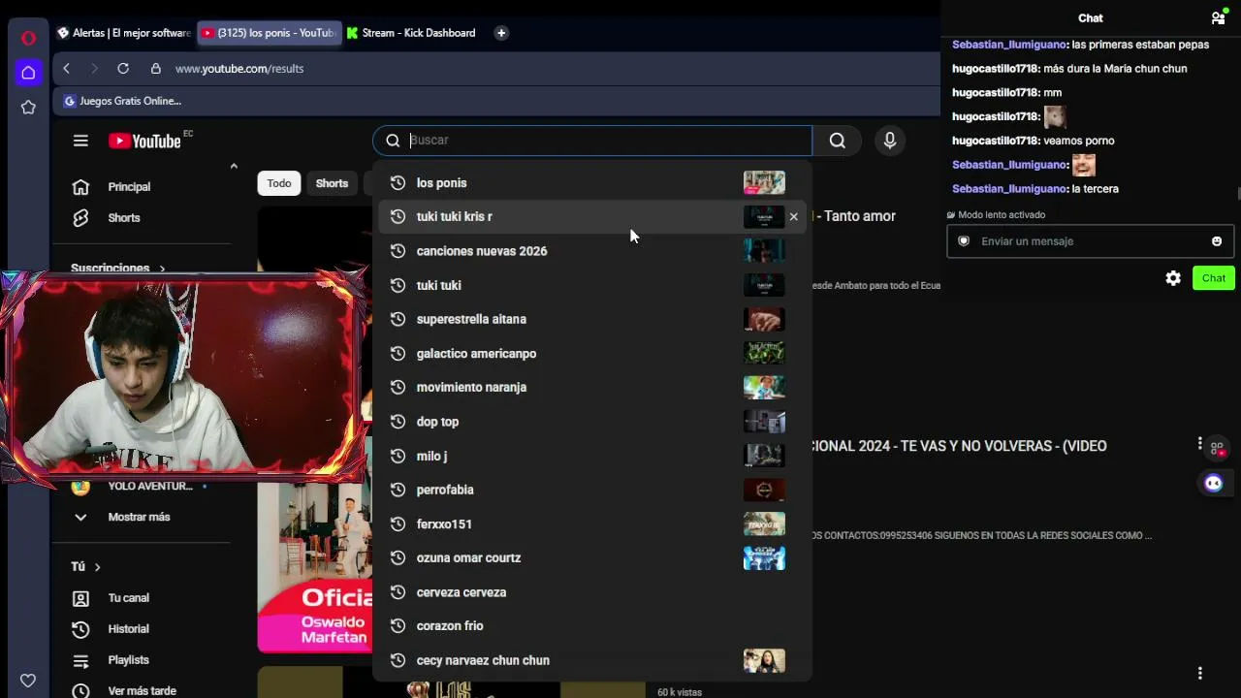1241x698 pixels.
Task: Switch to the los ponis YouTube tab
Action: click(269, 33)
